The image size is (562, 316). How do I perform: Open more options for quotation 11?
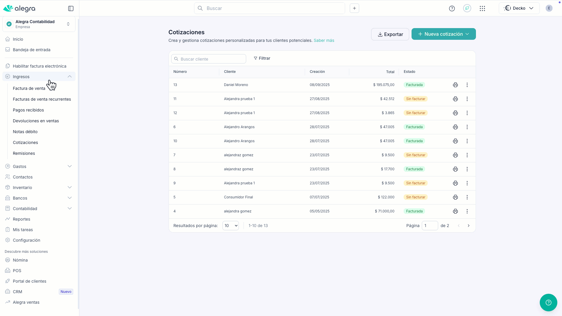point(467,99)
